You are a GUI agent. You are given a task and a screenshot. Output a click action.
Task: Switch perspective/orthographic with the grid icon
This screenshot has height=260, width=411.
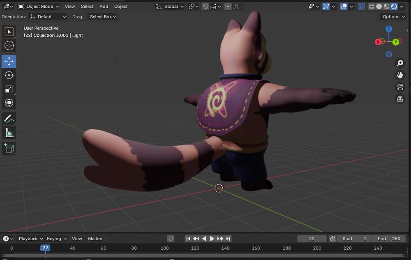(400, 99)
